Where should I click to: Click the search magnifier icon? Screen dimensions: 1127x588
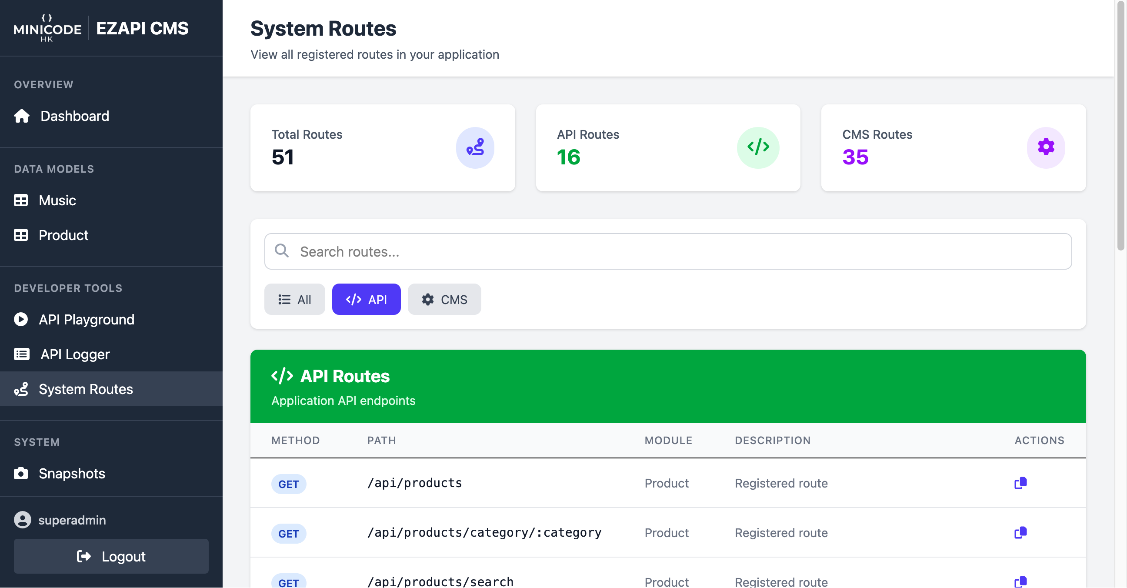click(x=281, y=251)
